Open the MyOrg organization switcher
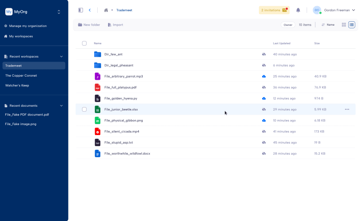This screenshot has width=362, height=221. tap(59, 12)
